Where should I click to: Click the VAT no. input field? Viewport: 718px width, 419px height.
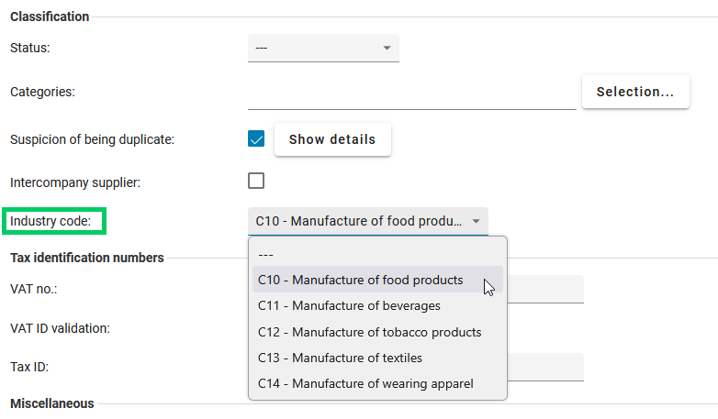click(545, 289)
